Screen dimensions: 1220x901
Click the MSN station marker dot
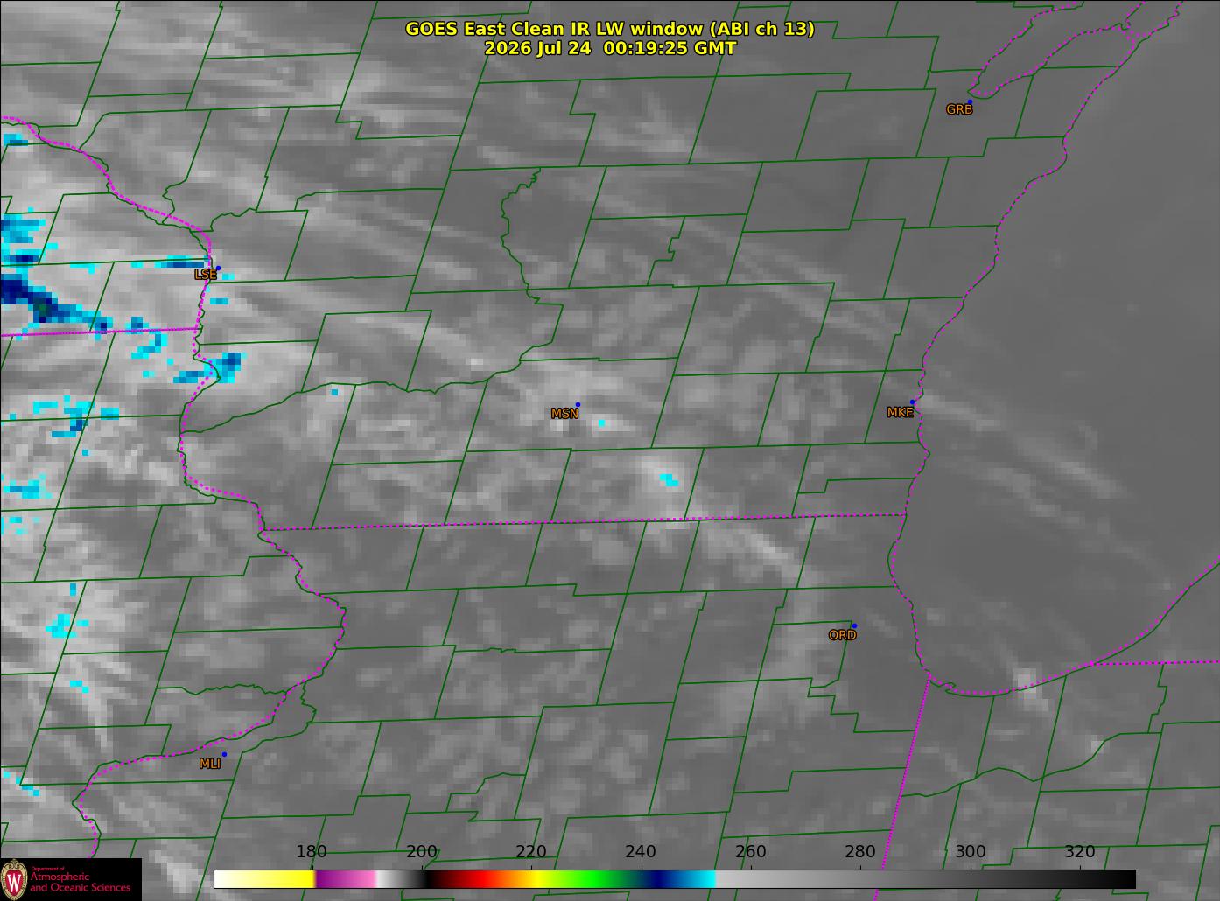(x=578, y=404)
